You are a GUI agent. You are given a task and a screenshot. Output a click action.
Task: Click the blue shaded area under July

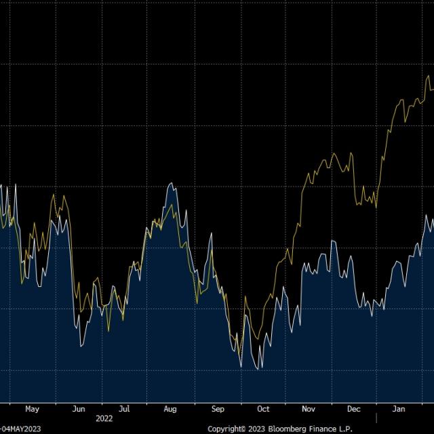tap(125, 353)
